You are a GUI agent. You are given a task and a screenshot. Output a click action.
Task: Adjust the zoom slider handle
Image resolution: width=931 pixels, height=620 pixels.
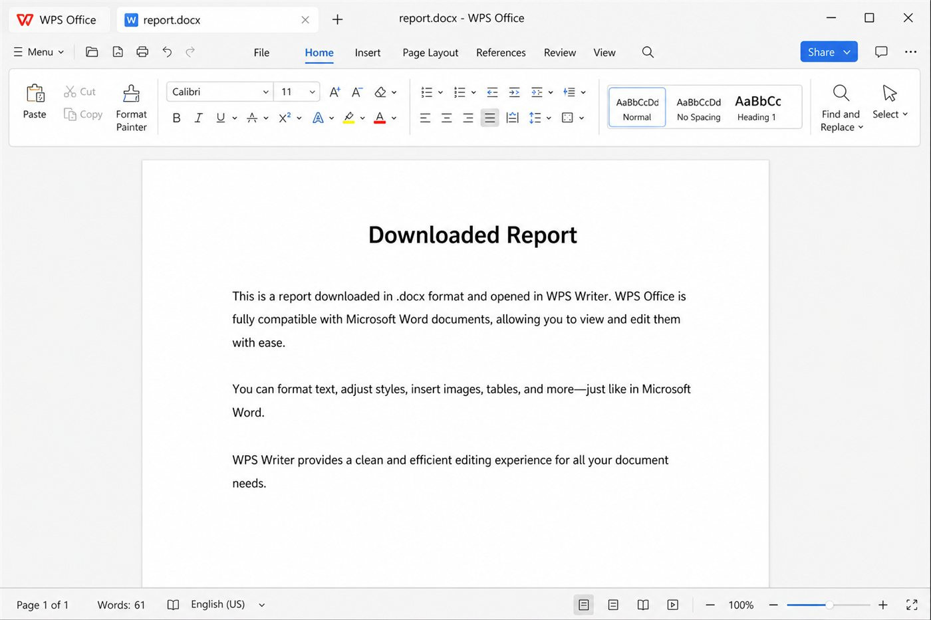(x=829, y=605)
